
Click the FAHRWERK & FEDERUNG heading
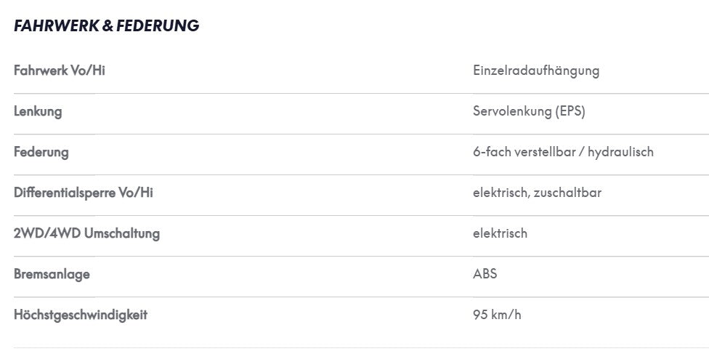pyautogui.click(x=106, y=25)
